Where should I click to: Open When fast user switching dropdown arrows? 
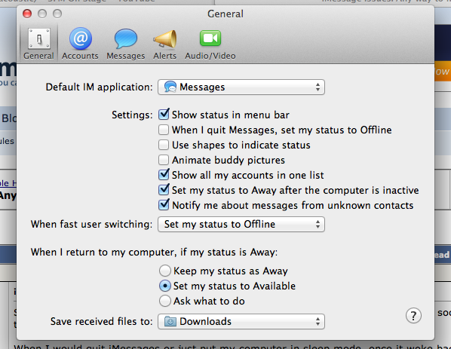[x=318, y=224]
